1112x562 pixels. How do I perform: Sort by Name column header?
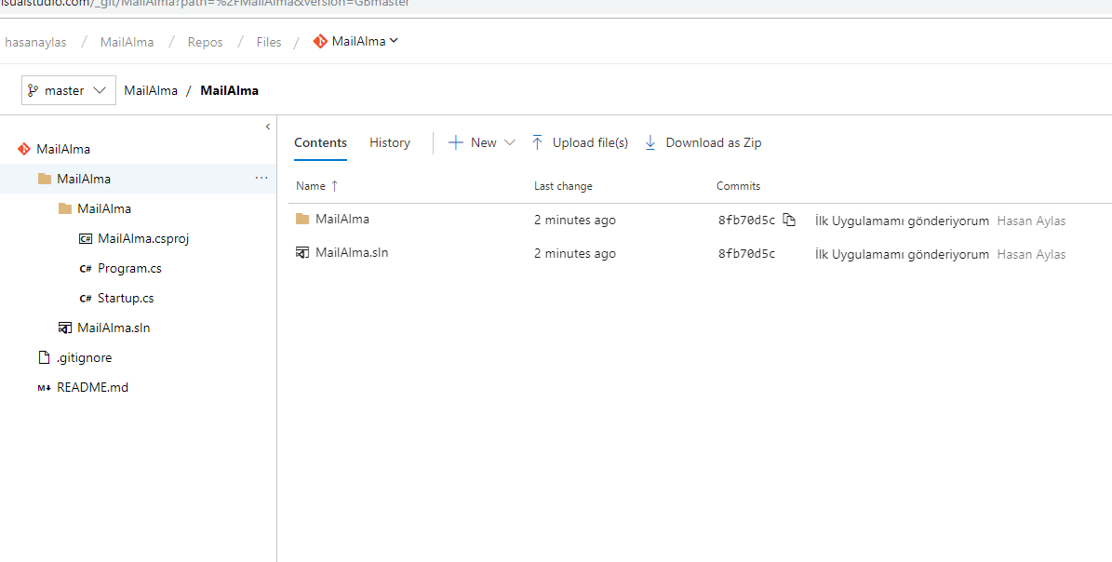click(x=311, y=186)
